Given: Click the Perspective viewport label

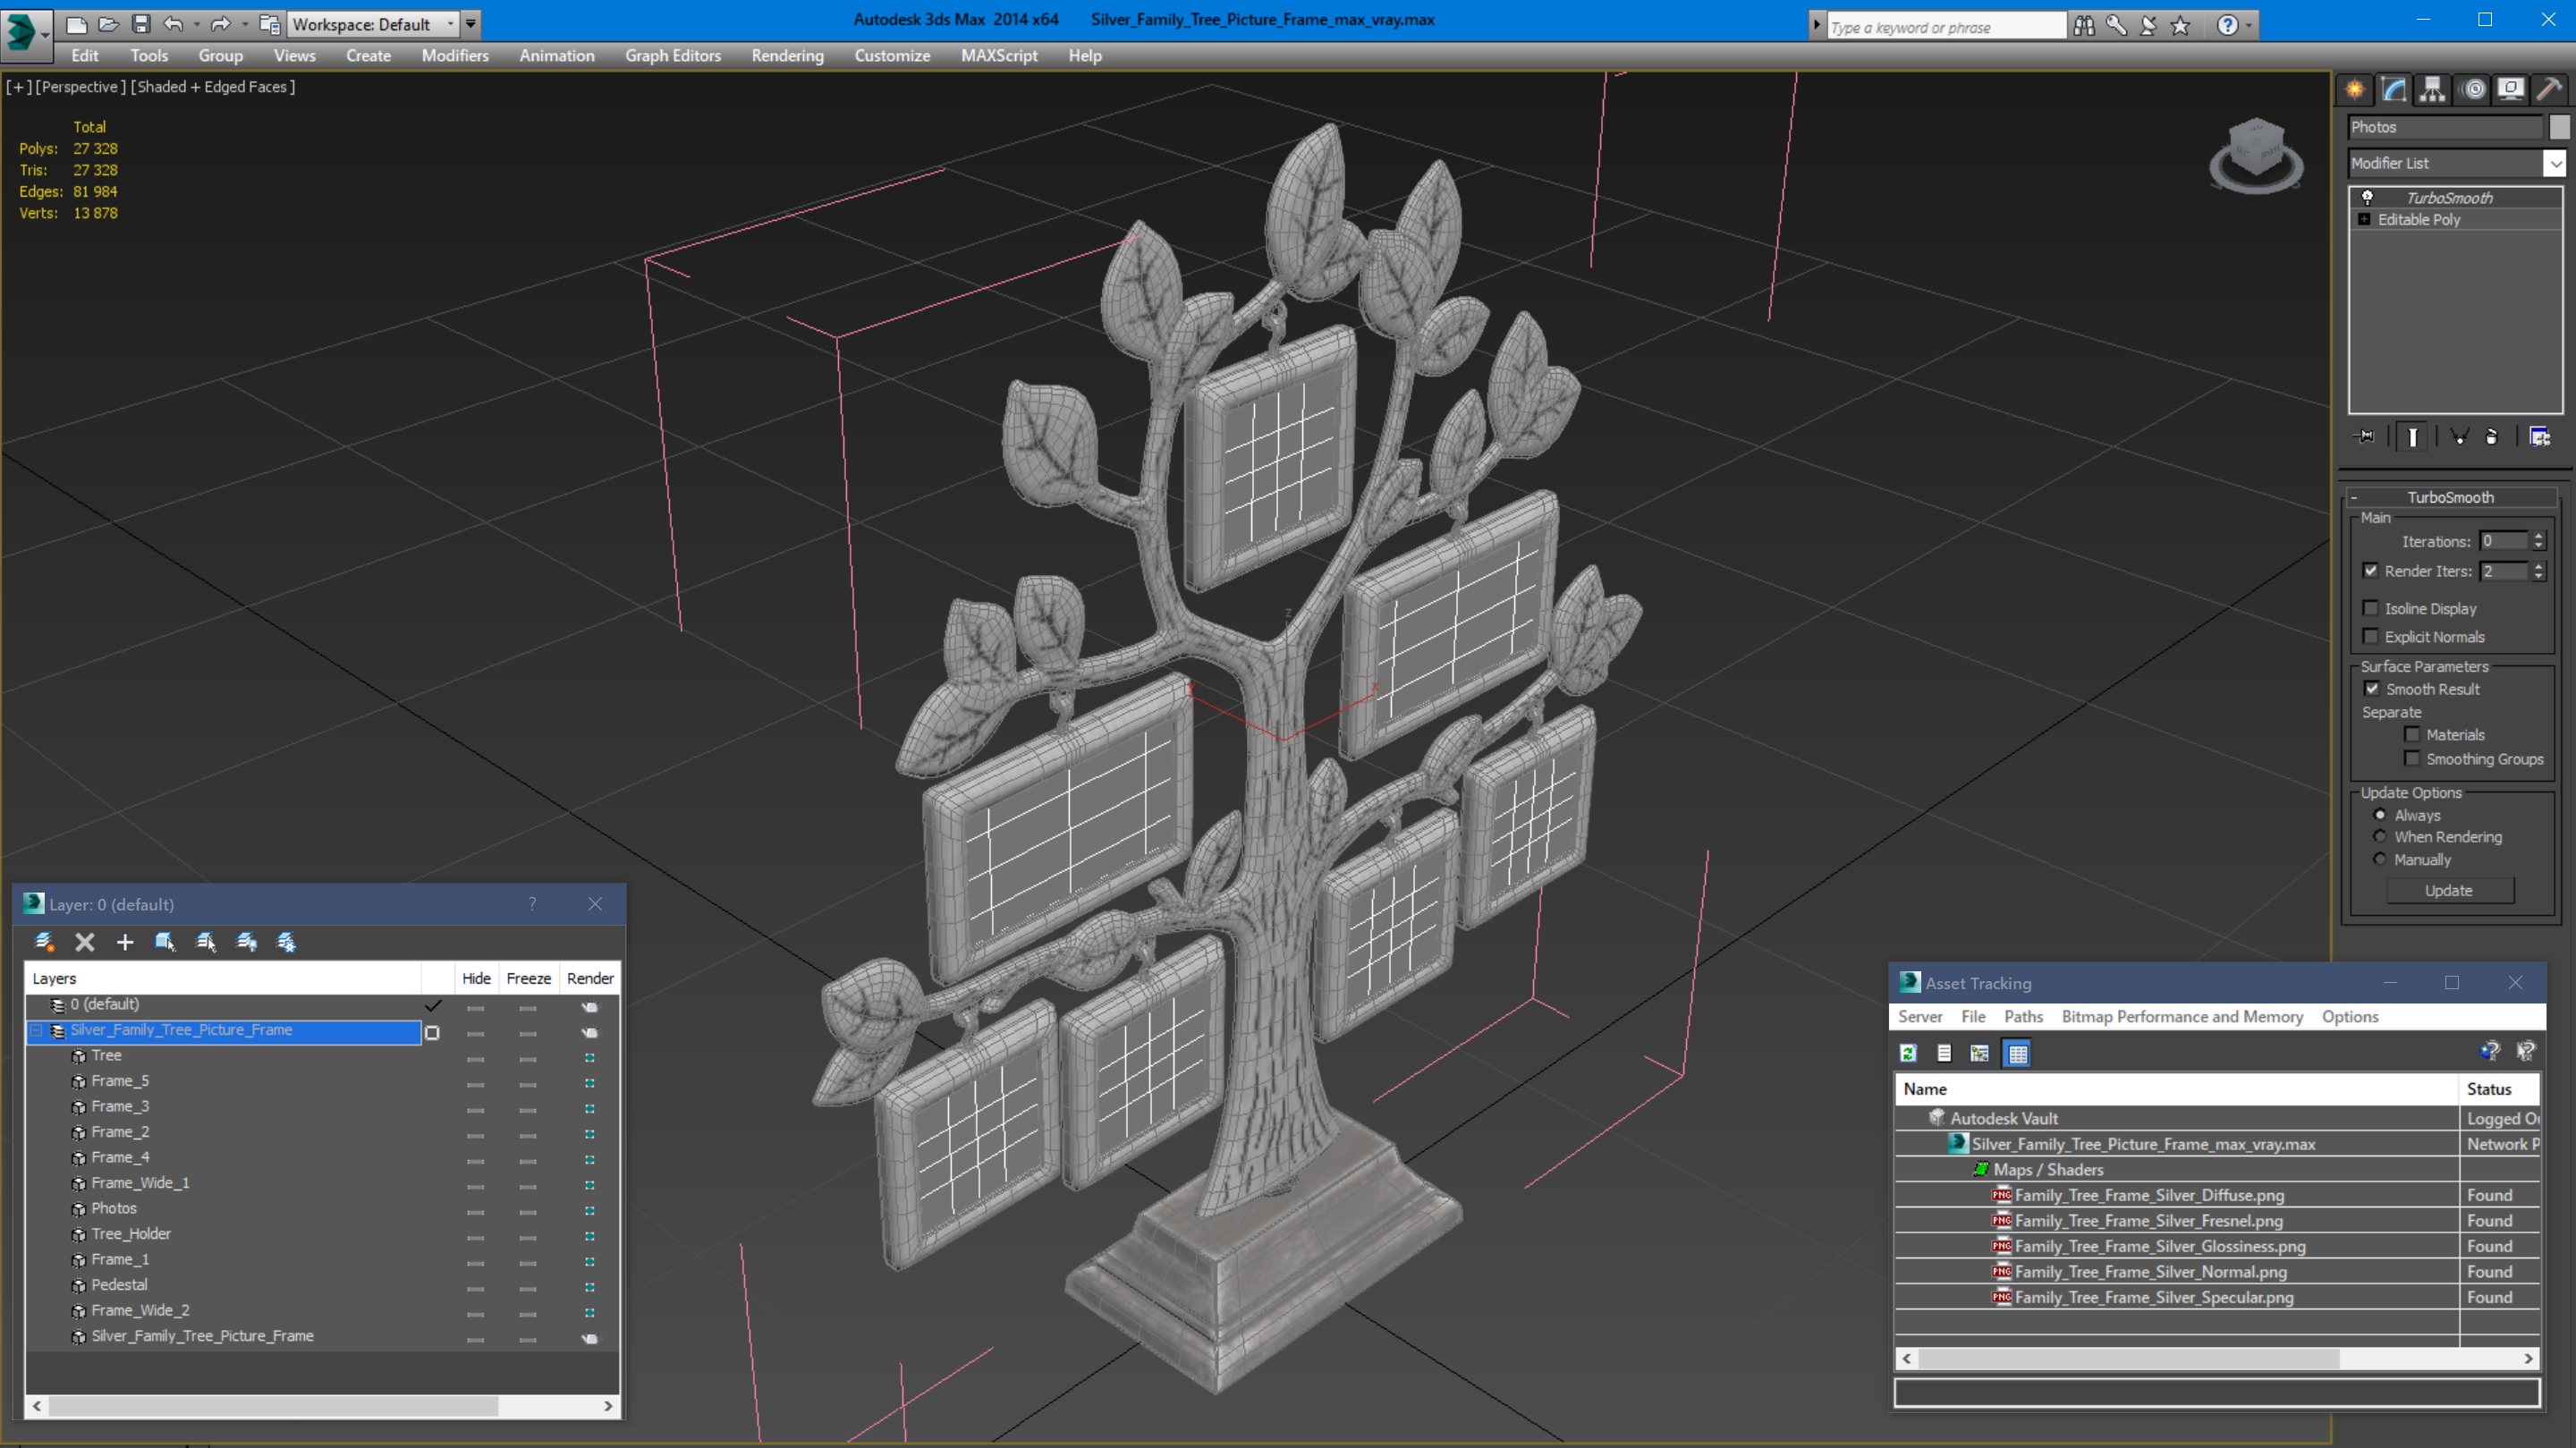Looking at the screenshot, I should [80, 87].
